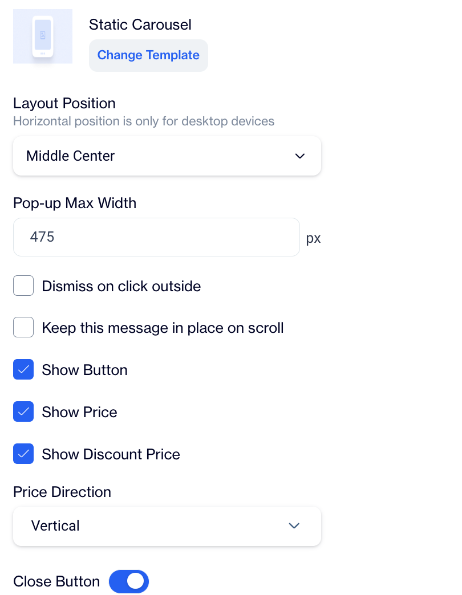The height and width of the screenshot is (595, 462).
Task: Uncheck the Show Button checkbox
Action: [23, 370]
